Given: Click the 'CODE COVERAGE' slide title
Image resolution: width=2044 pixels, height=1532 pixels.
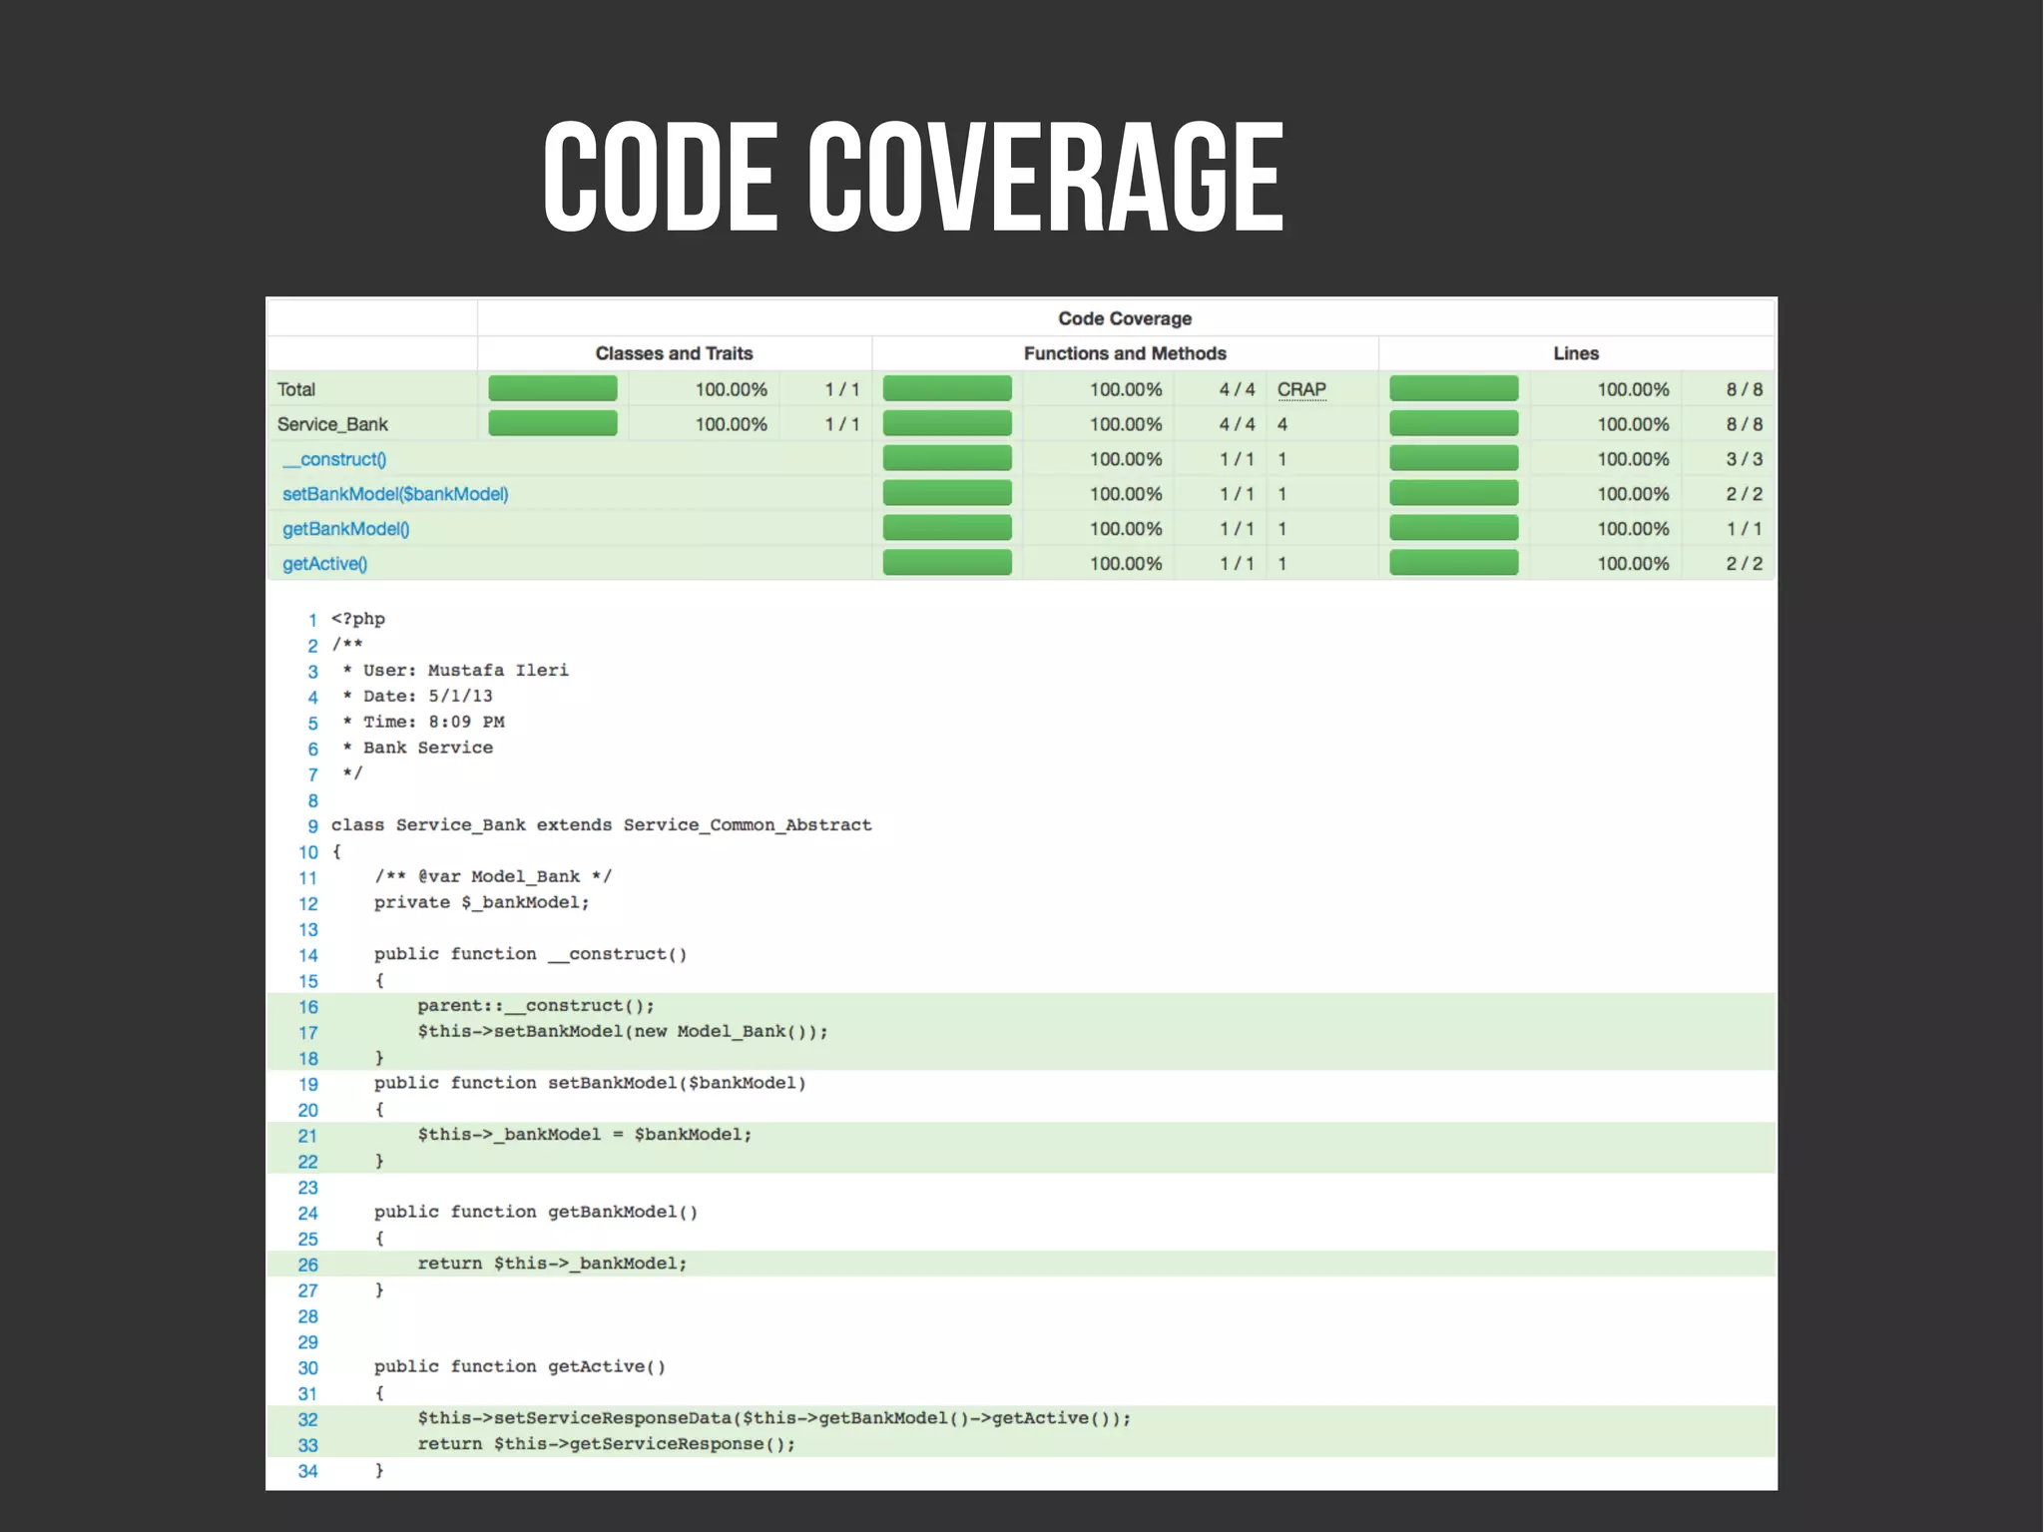Looking at the screenshot, I should click(x=913, y=177).
